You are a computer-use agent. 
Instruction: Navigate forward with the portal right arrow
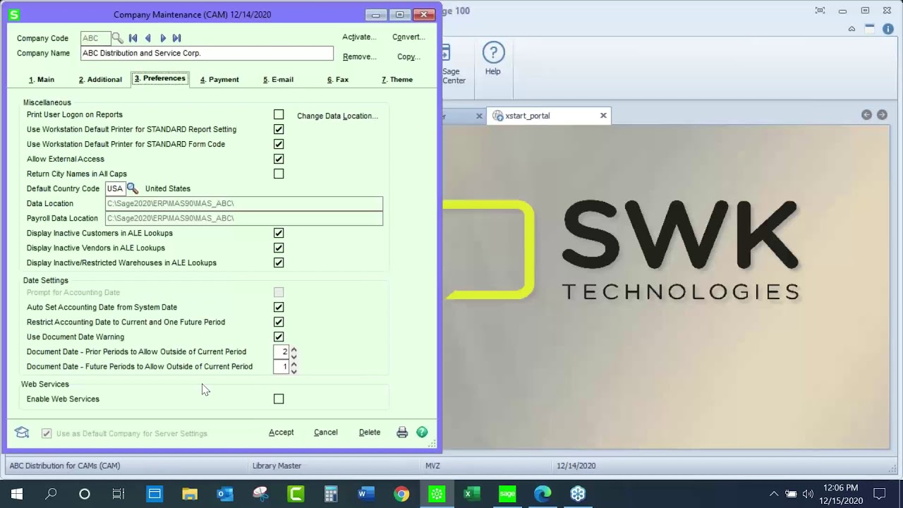882,115
